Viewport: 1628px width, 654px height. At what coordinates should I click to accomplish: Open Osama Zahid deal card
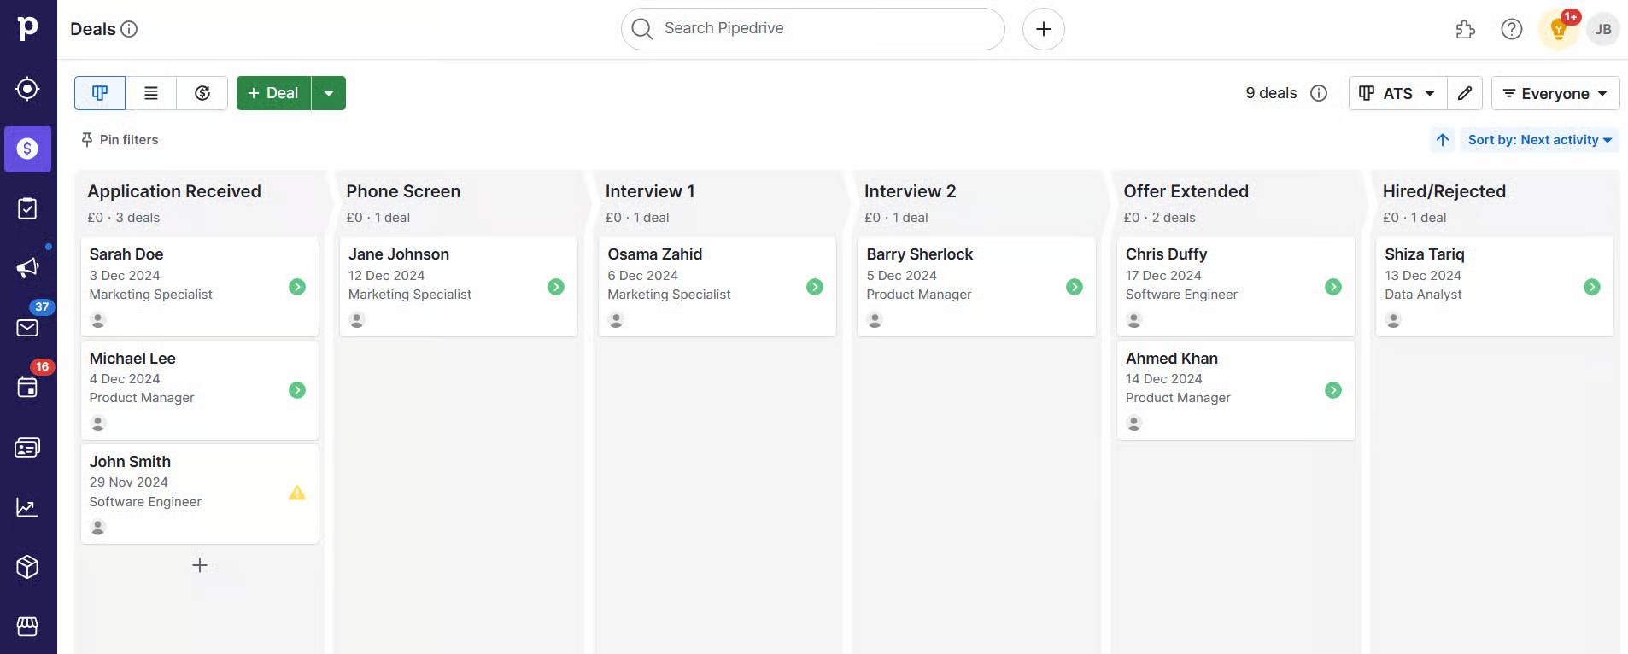(x=717, y=286)
